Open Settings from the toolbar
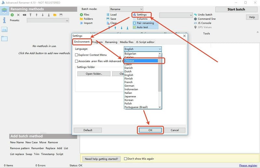 pos(140,15)
